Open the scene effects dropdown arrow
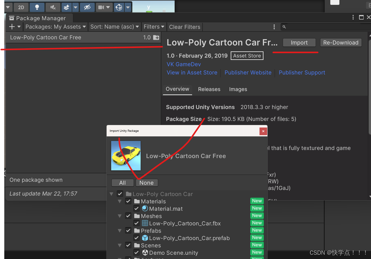This screenshot has height=259, width=371. point(75,7)
